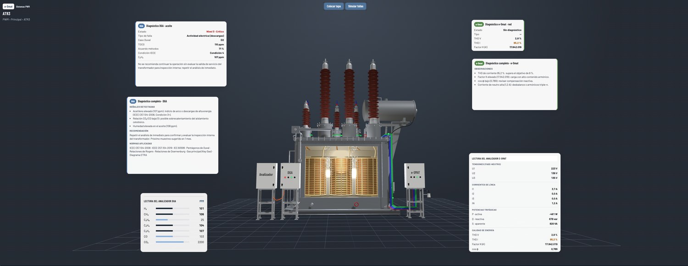Click the red valve ring on transformer base
688x266 pixels.
[356, 204]
